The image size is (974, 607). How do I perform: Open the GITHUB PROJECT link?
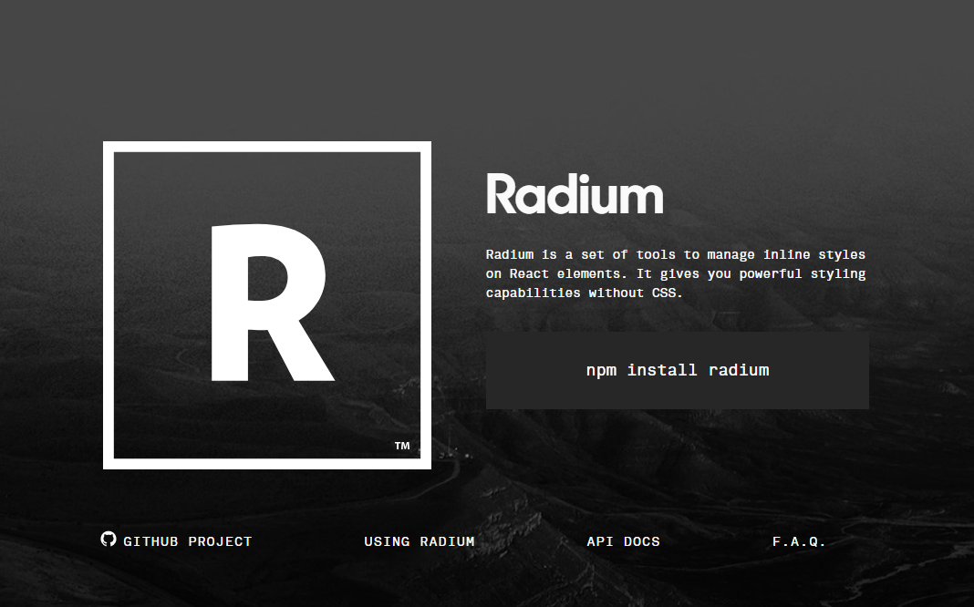coord(187,541)
